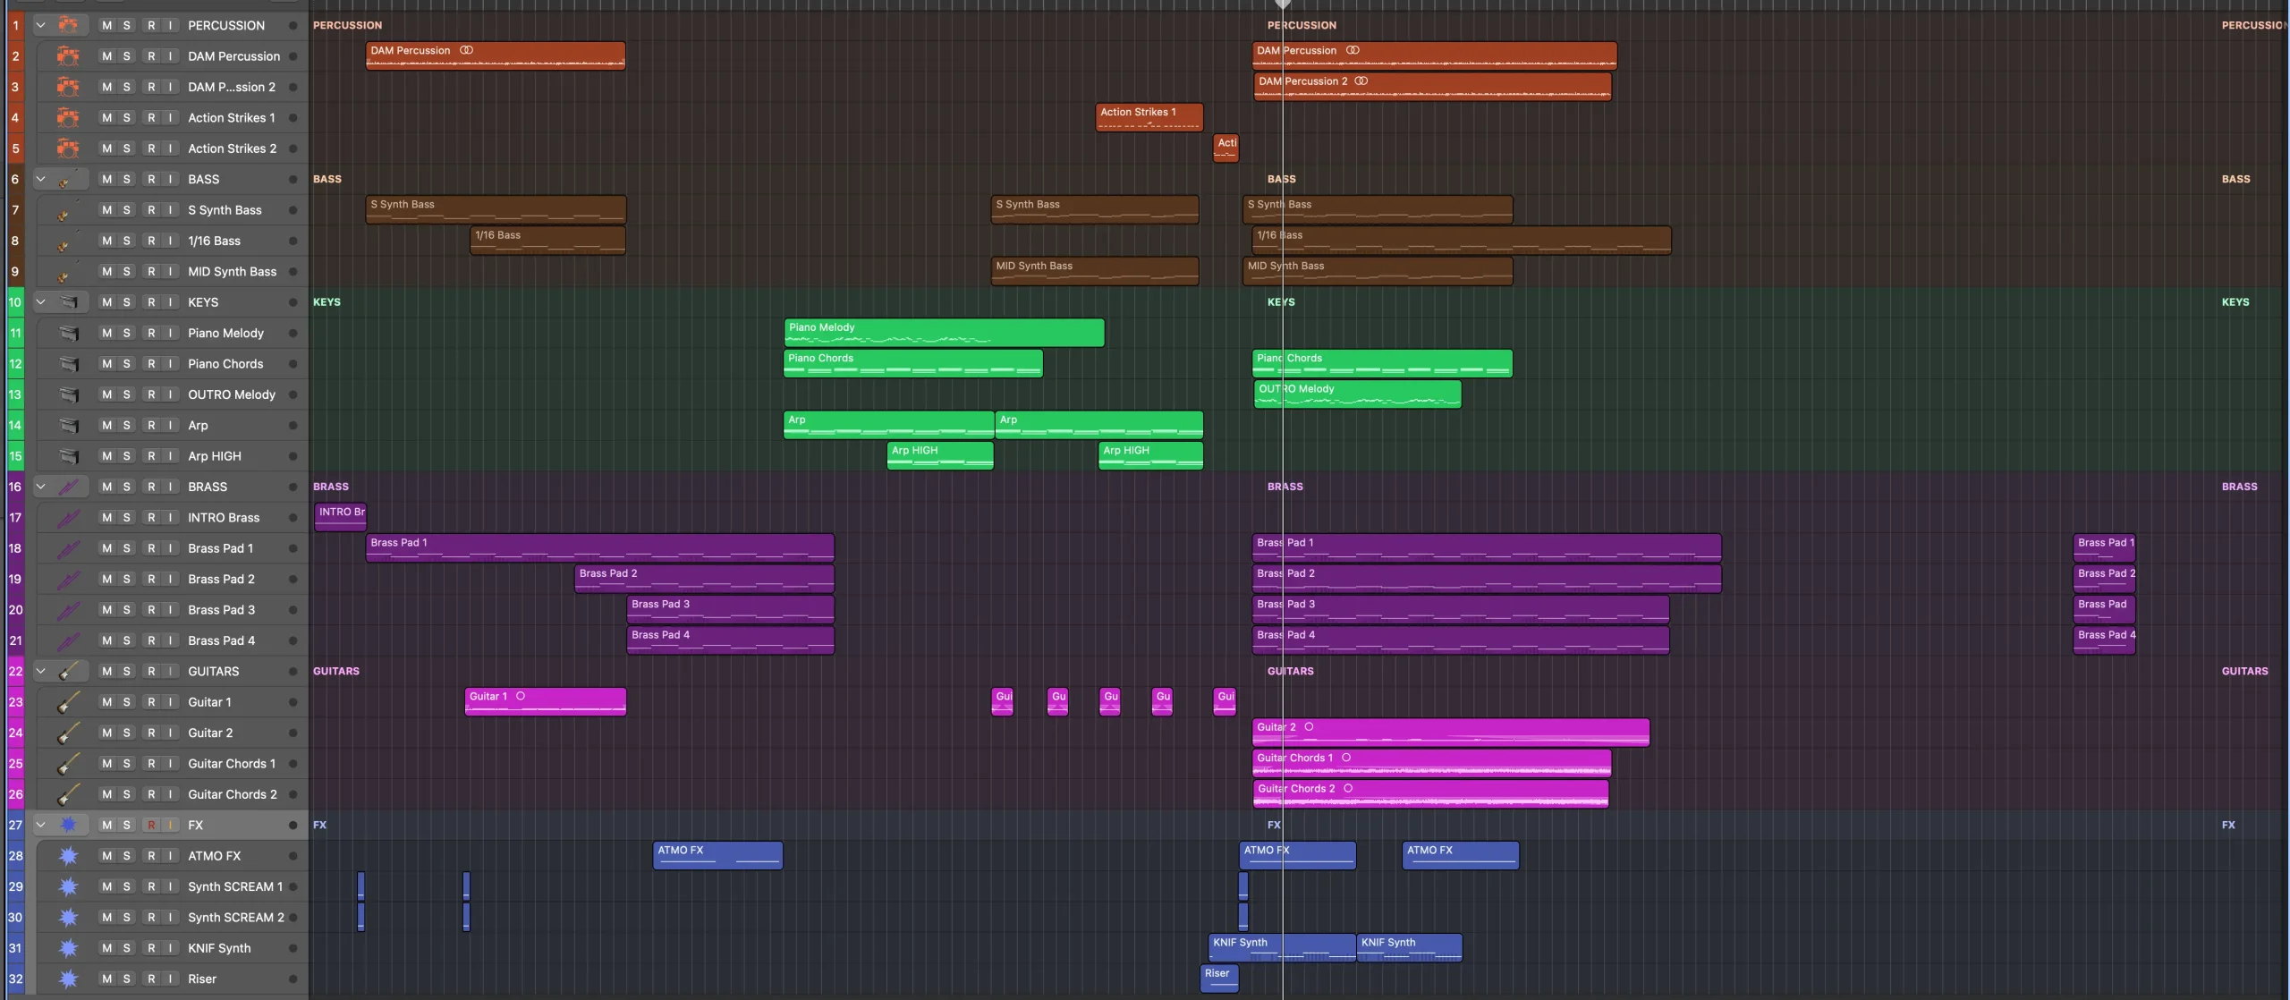
Task: Mute the 1/16 Bass track
Action: pyautogui.click(x=106, y=241)
